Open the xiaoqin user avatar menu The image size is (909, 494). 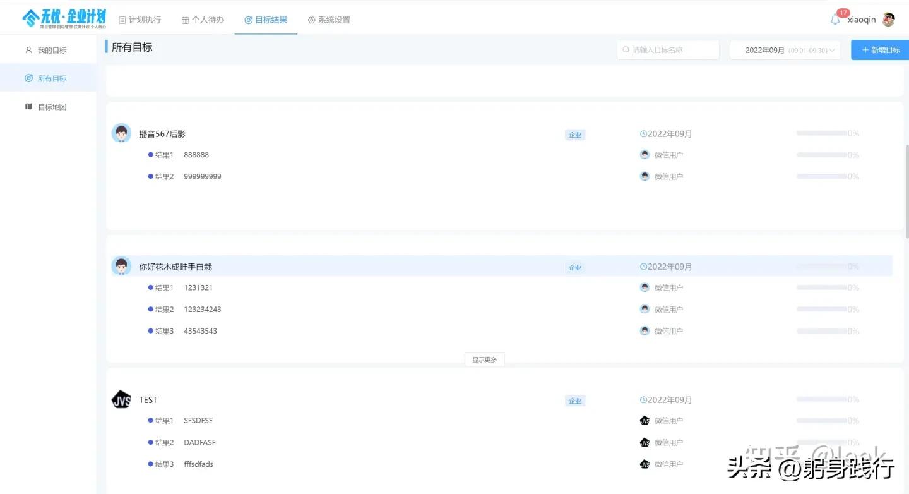tap(888, 20)
